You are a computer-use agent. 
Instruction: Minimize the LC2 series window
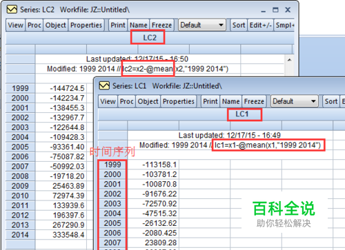[x=264, y=10]
